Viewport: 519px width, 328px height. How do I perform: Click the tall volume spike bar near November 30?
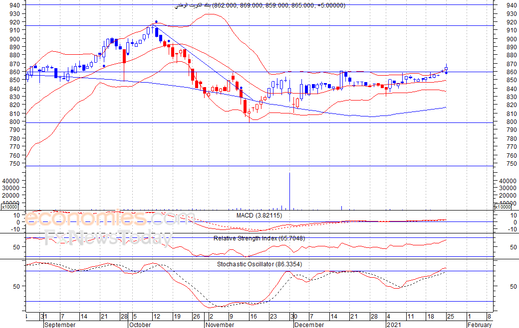tap(289, 191)
